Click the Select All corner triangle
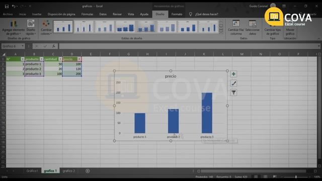Viewport: 322px width, 181px height. 4,54
